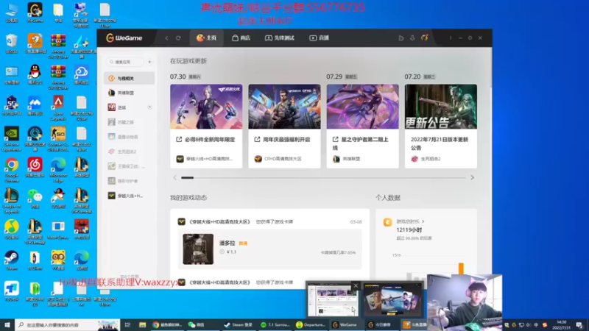Screen dimensions: 589x331
Task: Show next game update cards
Action: point(472,177)
